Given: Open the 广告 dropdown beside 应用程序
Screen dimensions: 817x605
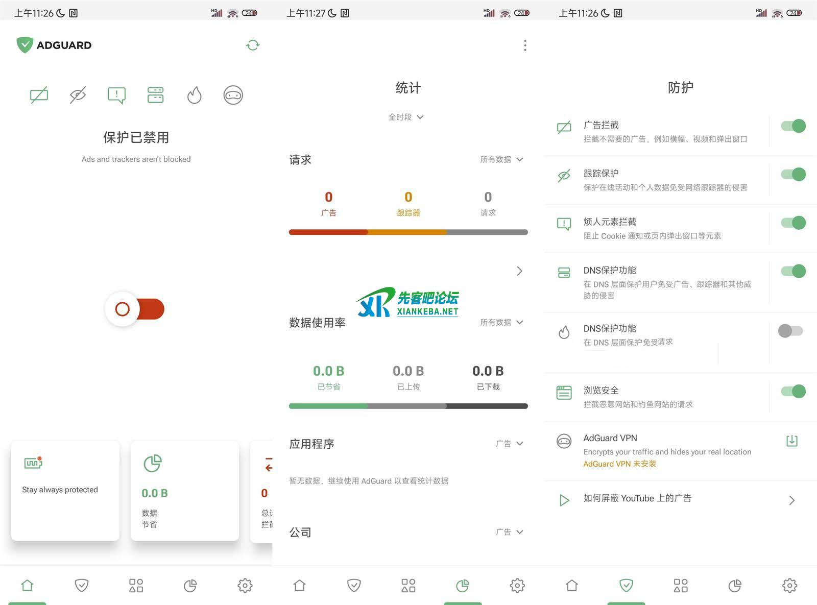Looking at the screenshot, I should (509, 444).
